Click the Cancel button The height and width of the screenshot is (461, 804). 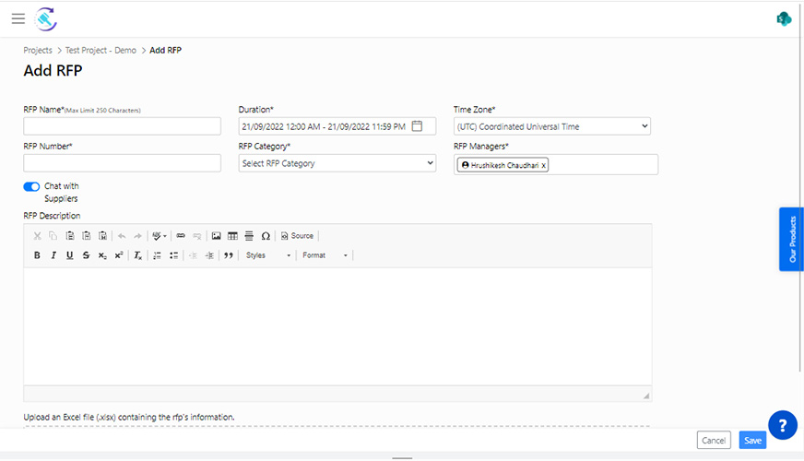tap(714, 440)
